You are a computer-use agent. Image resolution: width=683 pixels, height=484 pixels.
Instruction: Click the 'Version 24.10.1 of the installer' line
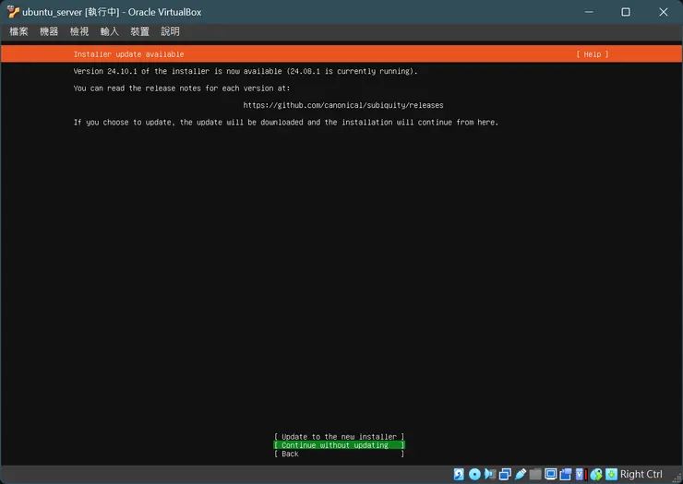point(246,71)
